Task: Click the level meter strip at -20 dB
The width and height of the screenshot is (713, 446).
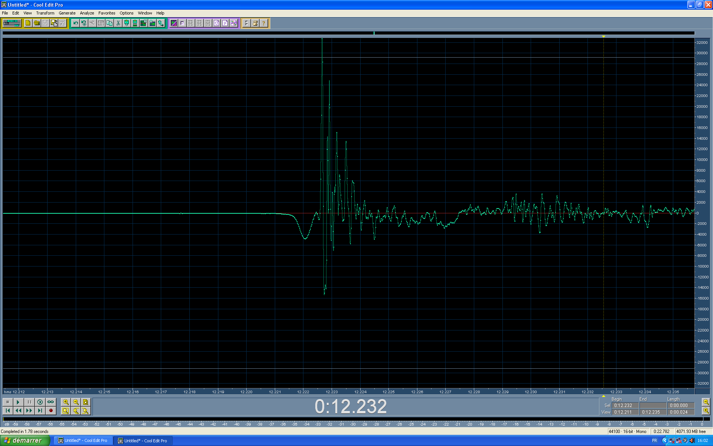Action: pyautogui.click(x=469, y=419)
